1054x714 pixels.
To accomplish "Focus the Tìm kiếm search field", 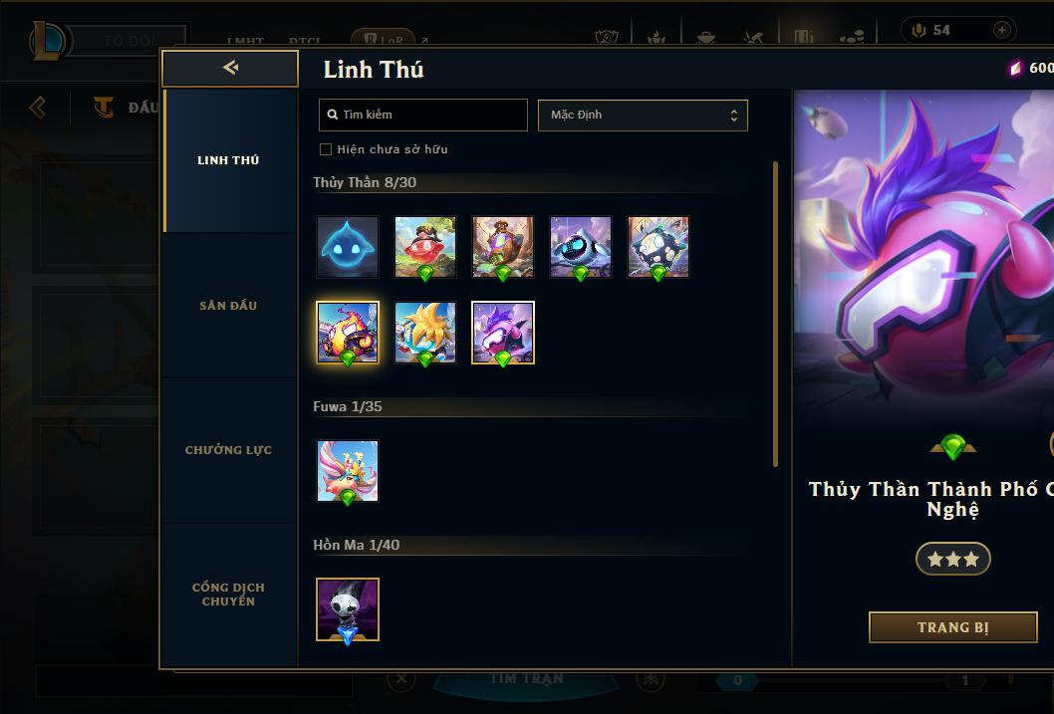I will pyautogui.click(x=422, y=115).
